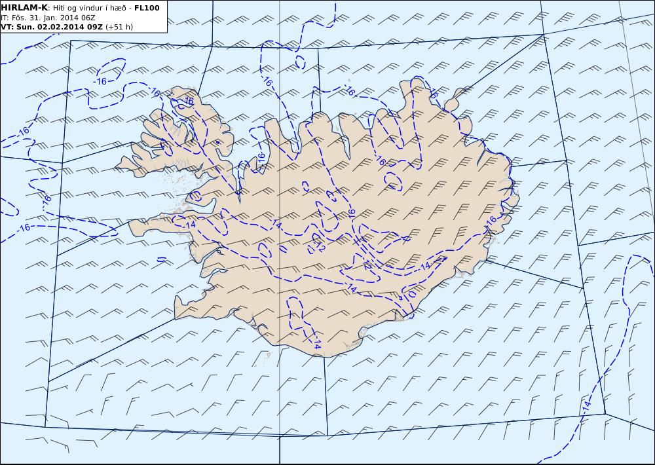Click the -14 contour label on Snæfellsnes peninsula

point(190,225)
